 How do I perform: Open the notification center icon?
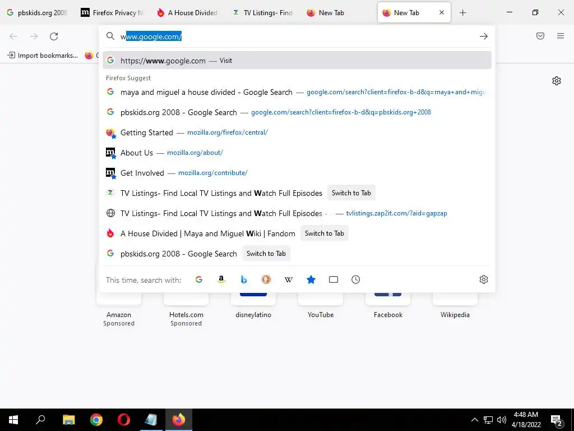557,420
